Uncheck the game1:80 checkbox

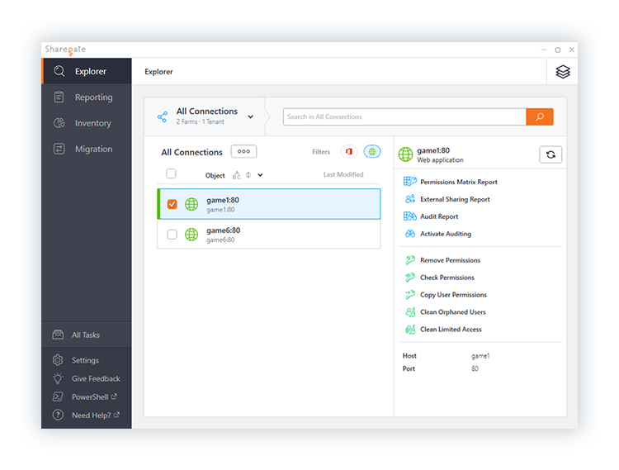(172, 204)
